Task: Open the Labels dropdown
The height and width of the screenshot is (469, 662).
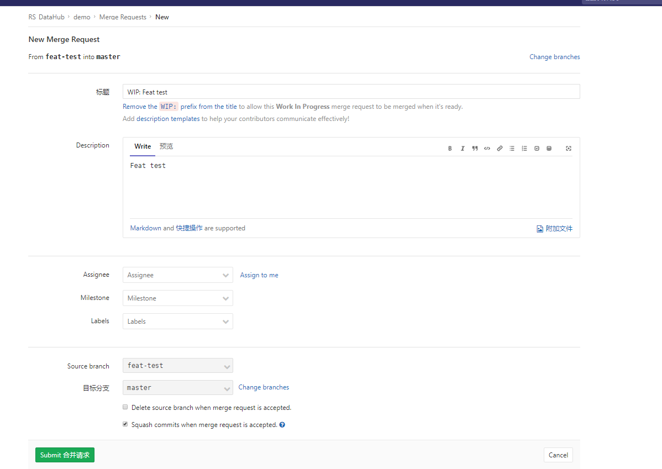Action: [178, 322]
